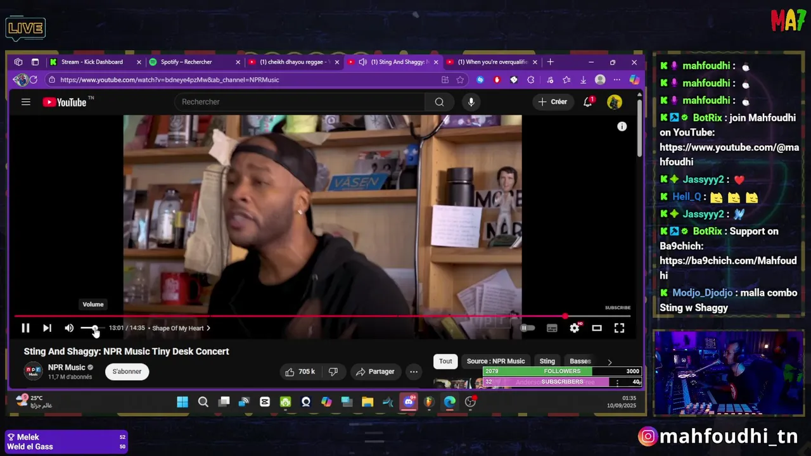Show video info card icon
Screen dimensions: 811x456
tap(622, 127)
